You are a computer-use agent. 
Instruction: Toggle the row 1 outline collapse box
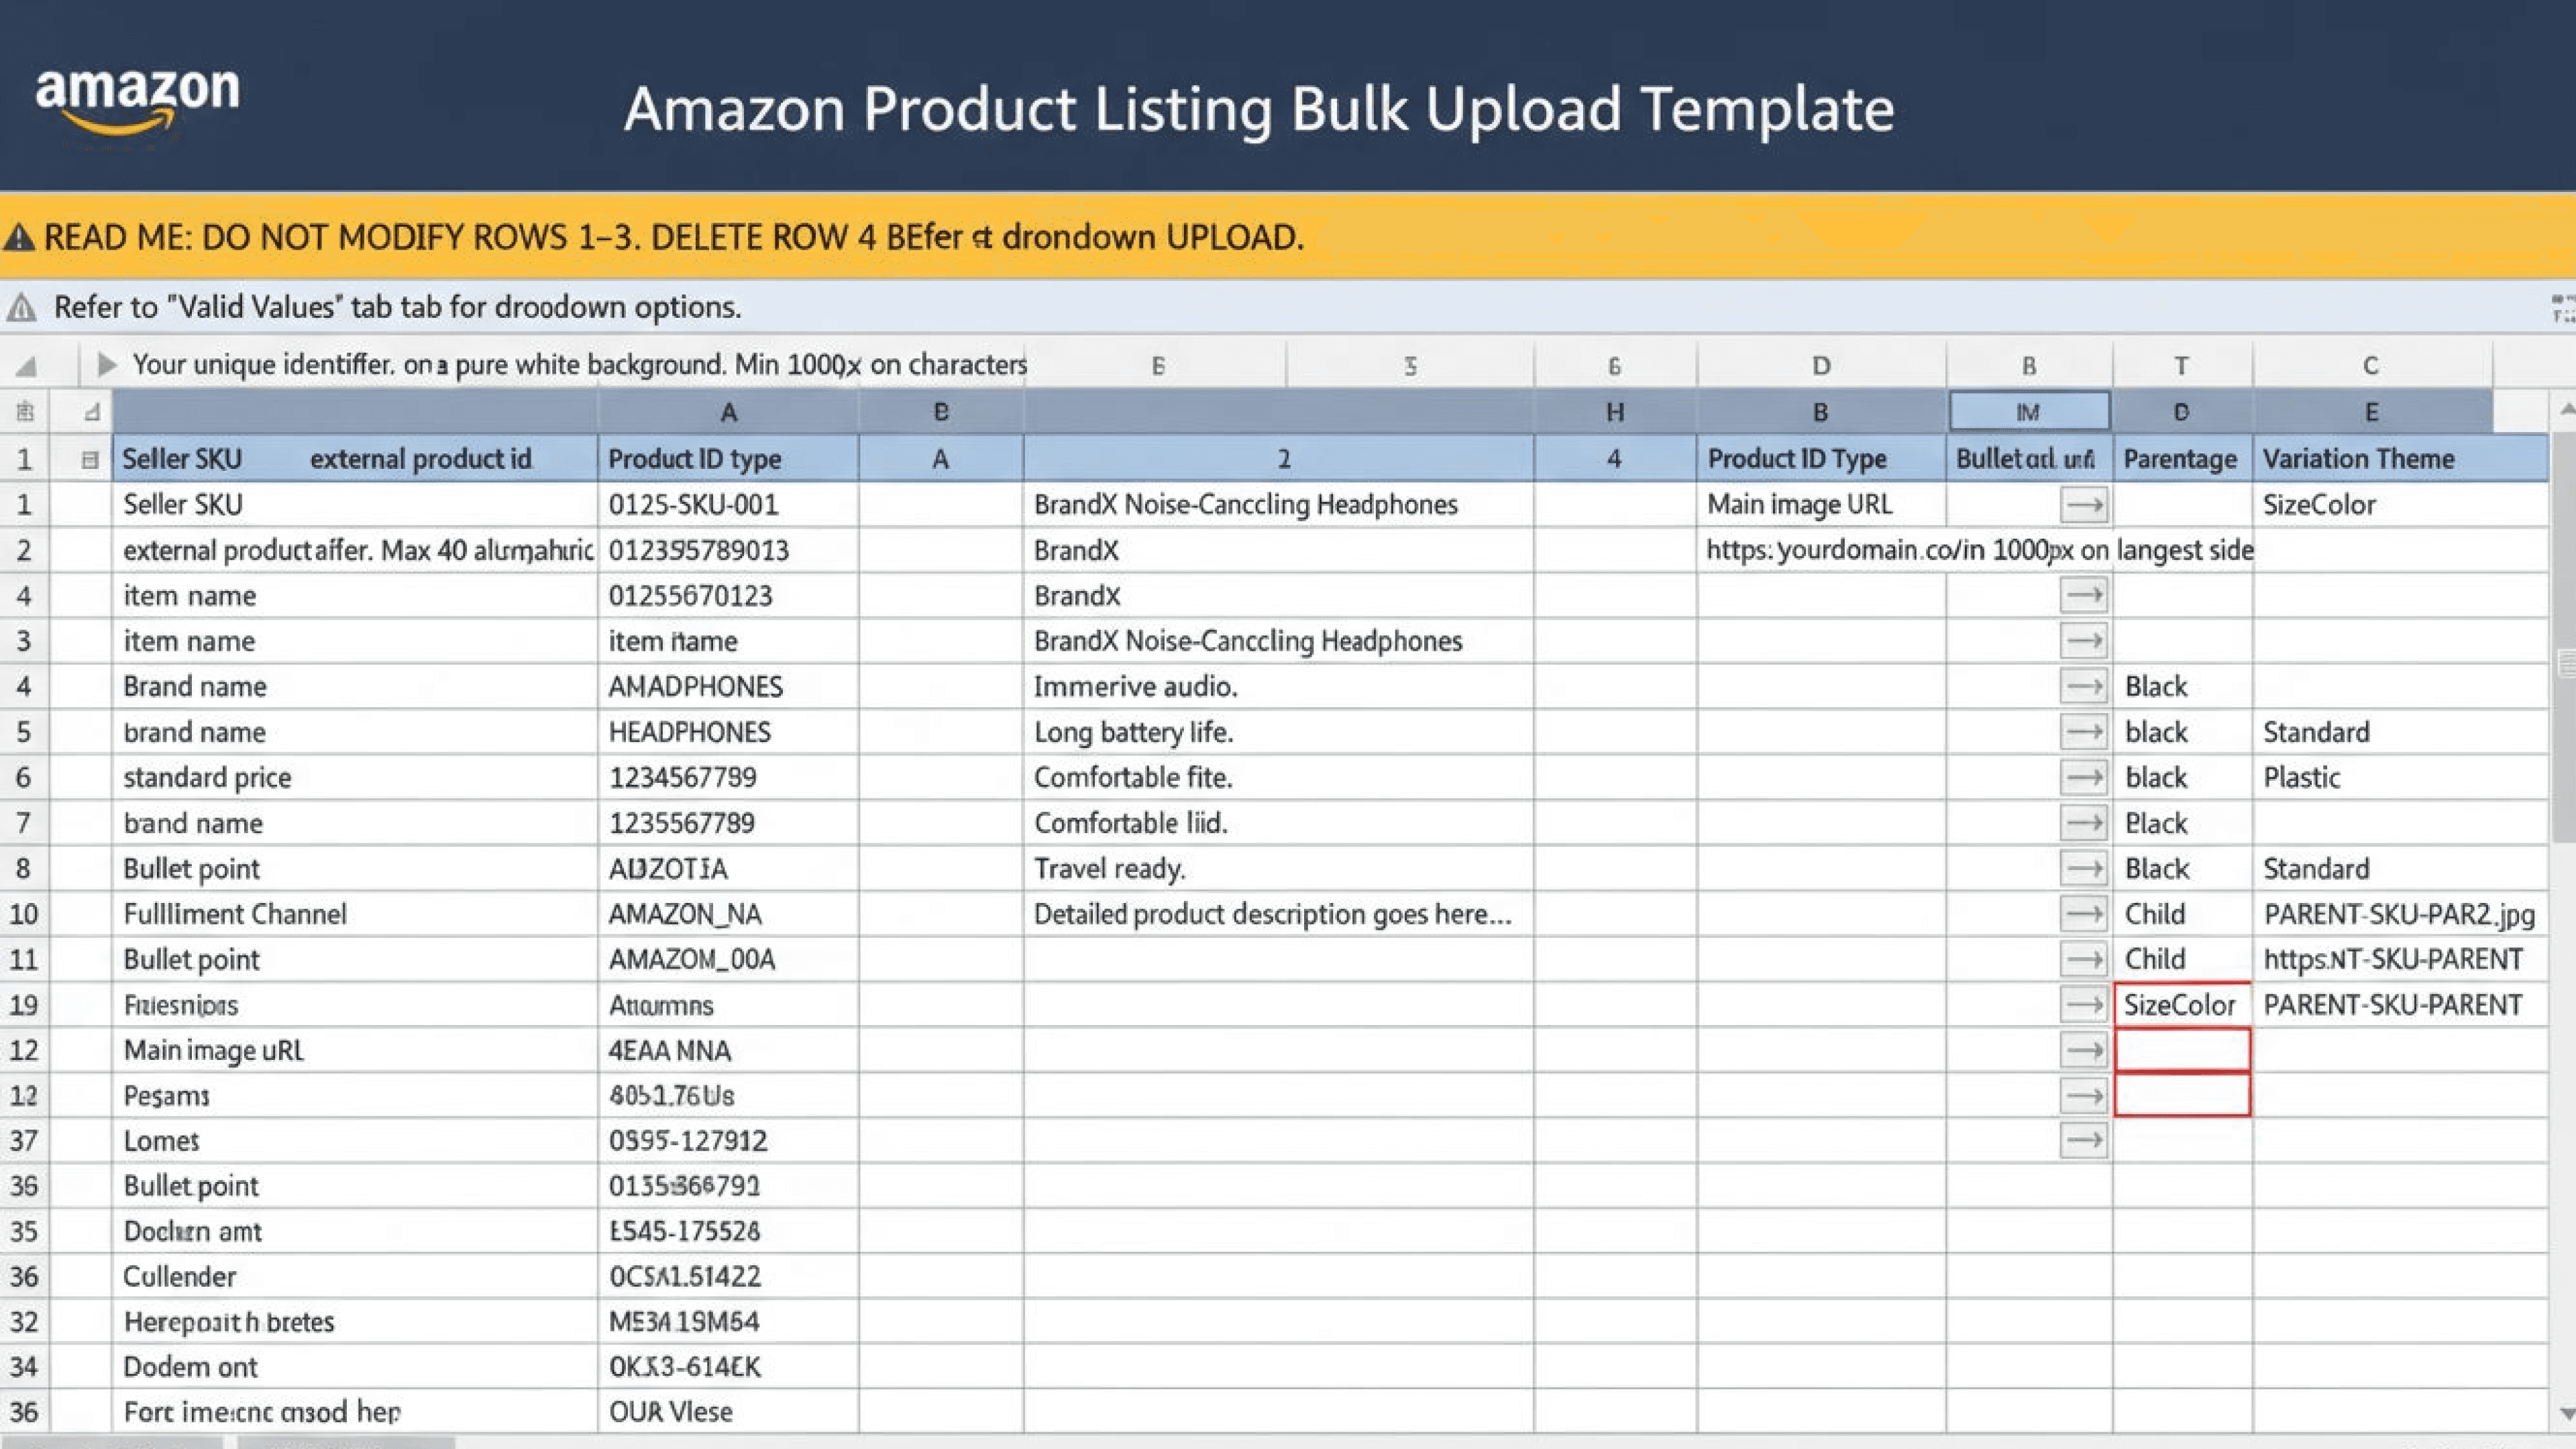click(90, 460)
